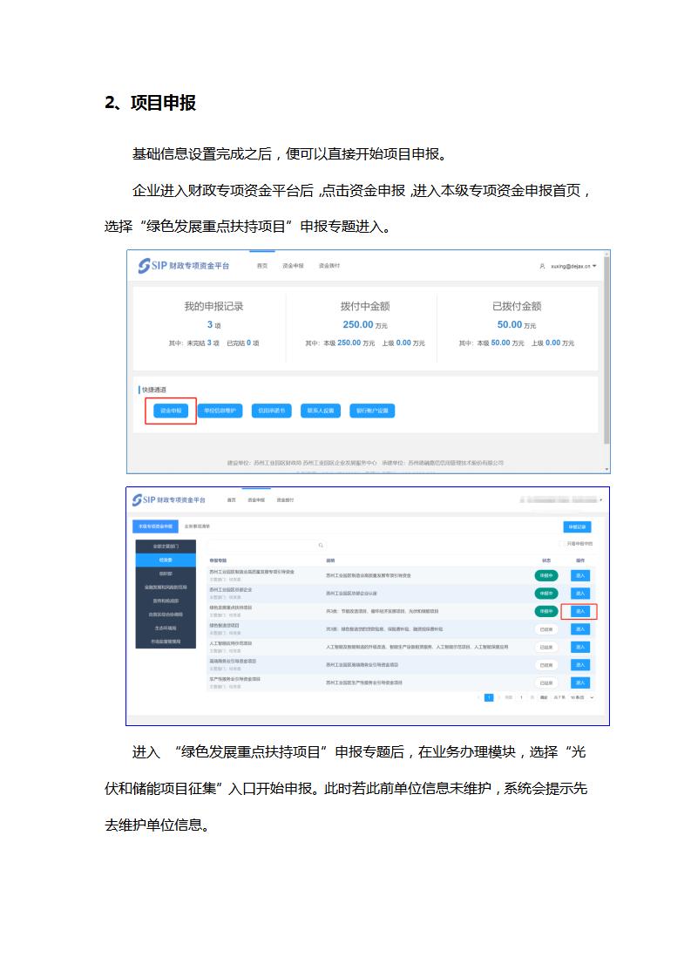Click the 申报记录 button in the lower screenshot

coord(578,526)
